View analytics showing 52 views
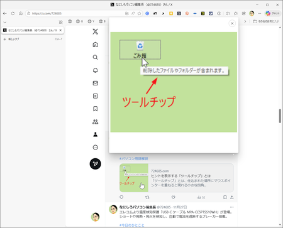The height and width of the screenshot is (228, 283). 201,197
